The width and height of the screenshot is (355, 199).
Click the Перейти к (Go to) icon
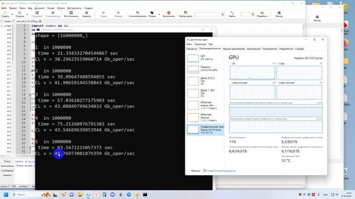(262, 14)
